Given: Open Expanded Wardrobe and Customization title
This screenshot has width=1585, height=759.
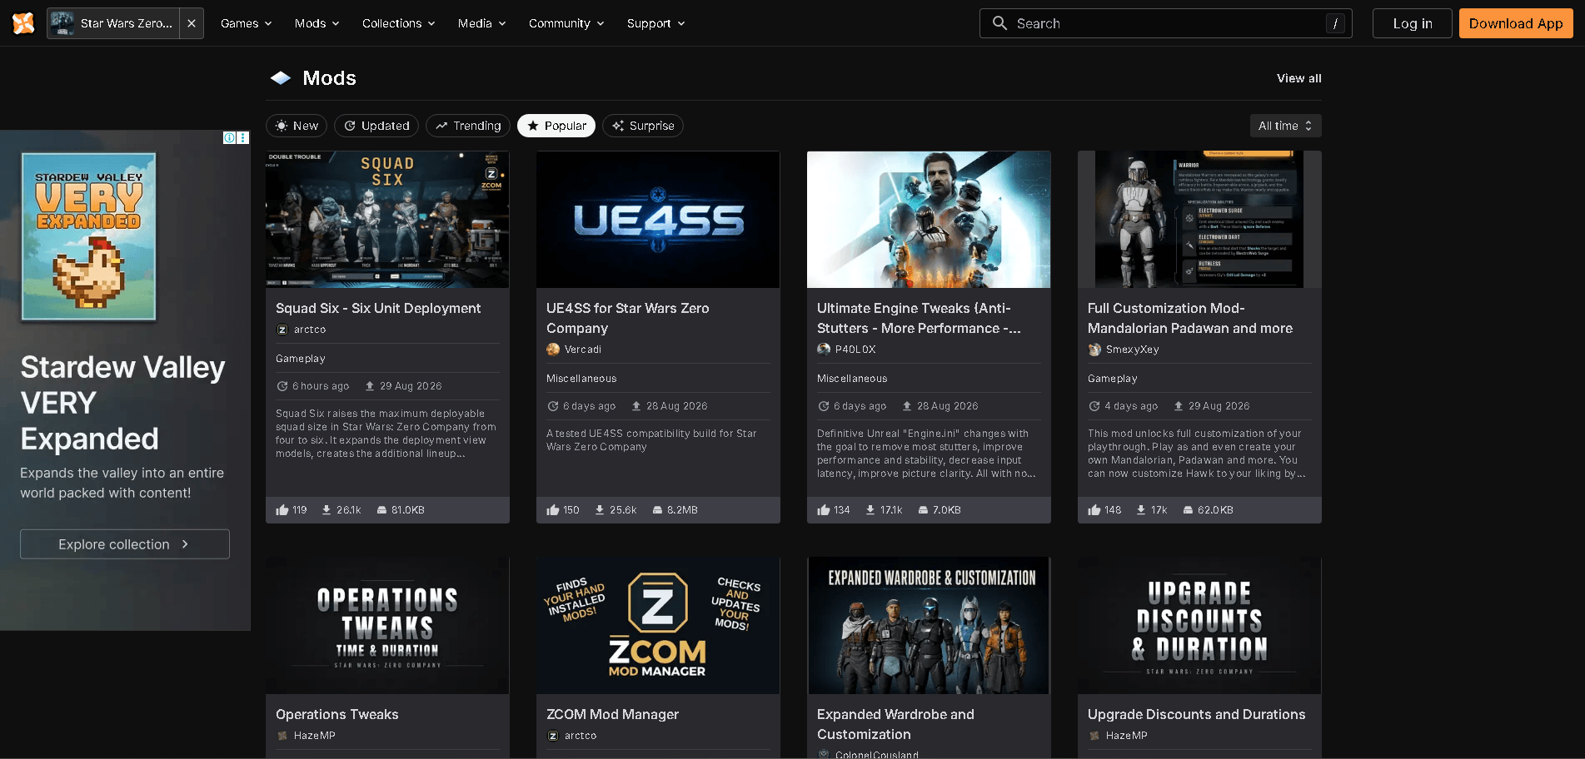Looking at the screenshot, I should pos(895,724).
